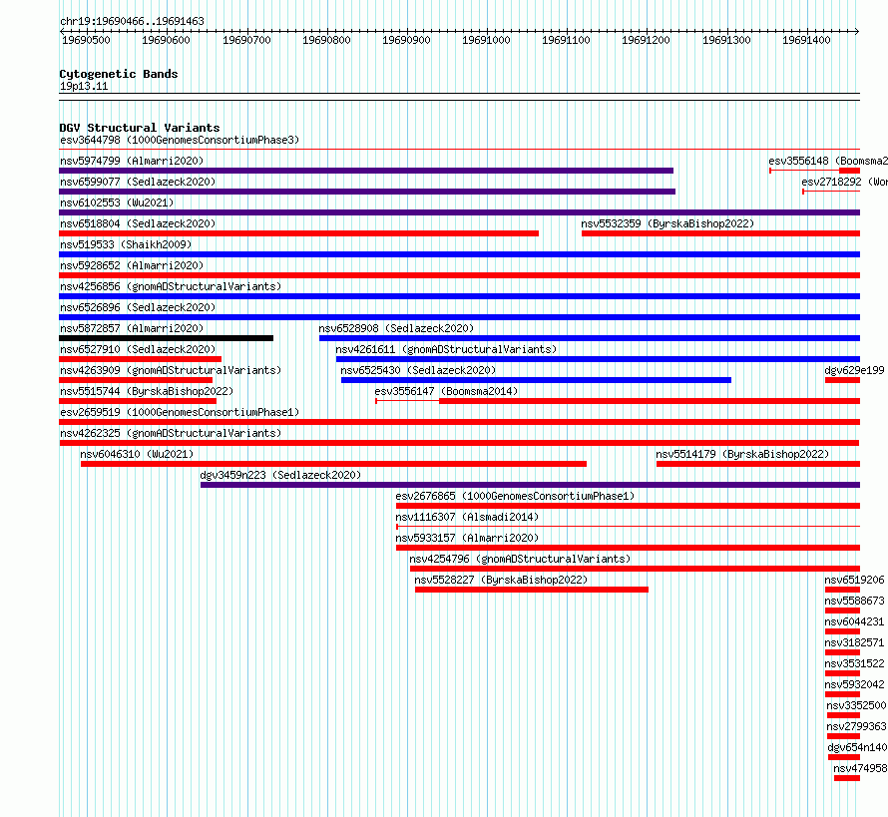This screenshot has height=817, width=888.
Task: Click the nsv5515744 ByrskaBishop2022 label
Action: 147,391
